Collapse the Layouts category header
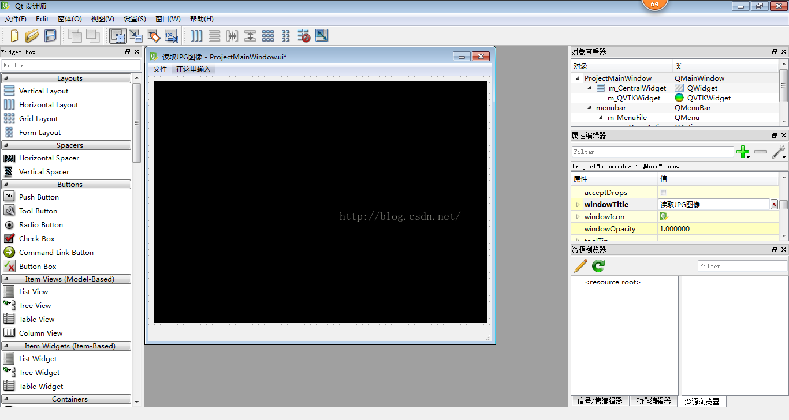The height and width of the screenshot is (420, 789). click(x=66, y=78)
